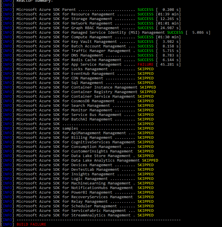Click 'Microsoft Azure SDK samples' text
The width and height of the screenshot is (222, 227).
pos(47,128)
